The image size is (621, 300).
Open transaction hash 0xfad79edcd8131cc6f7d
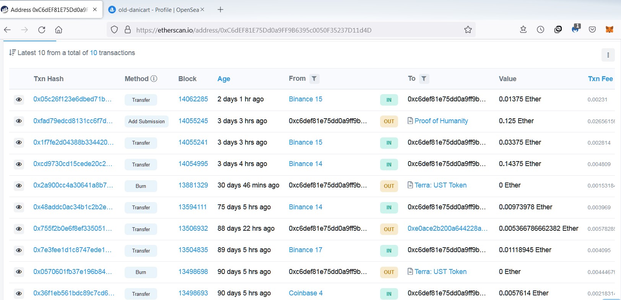(73, 121)
